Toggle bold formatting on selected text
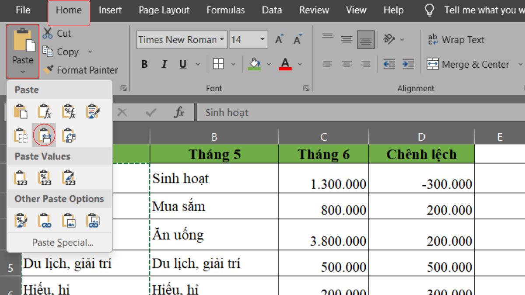Image resolution: width=525 pixels, height=295 pixels. (x=144, y=64)
